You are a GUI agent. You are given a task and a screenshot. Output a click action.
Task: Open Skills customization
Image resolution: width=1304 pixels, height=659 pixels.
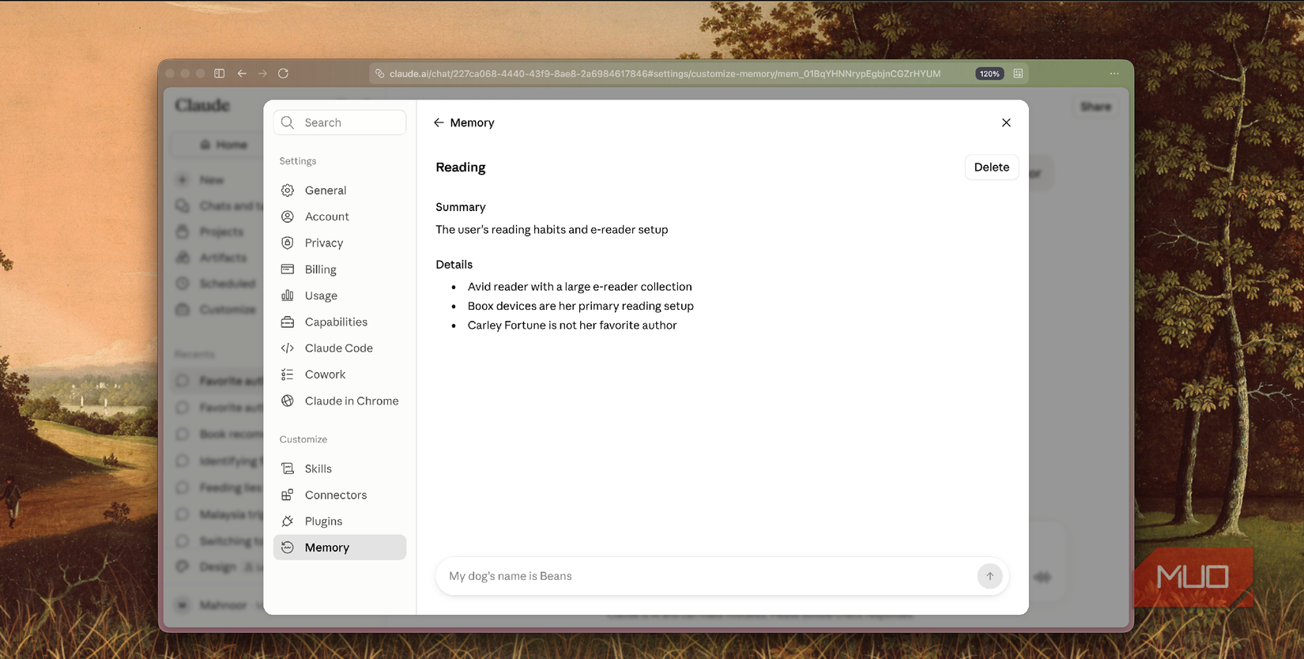(340, 469)
